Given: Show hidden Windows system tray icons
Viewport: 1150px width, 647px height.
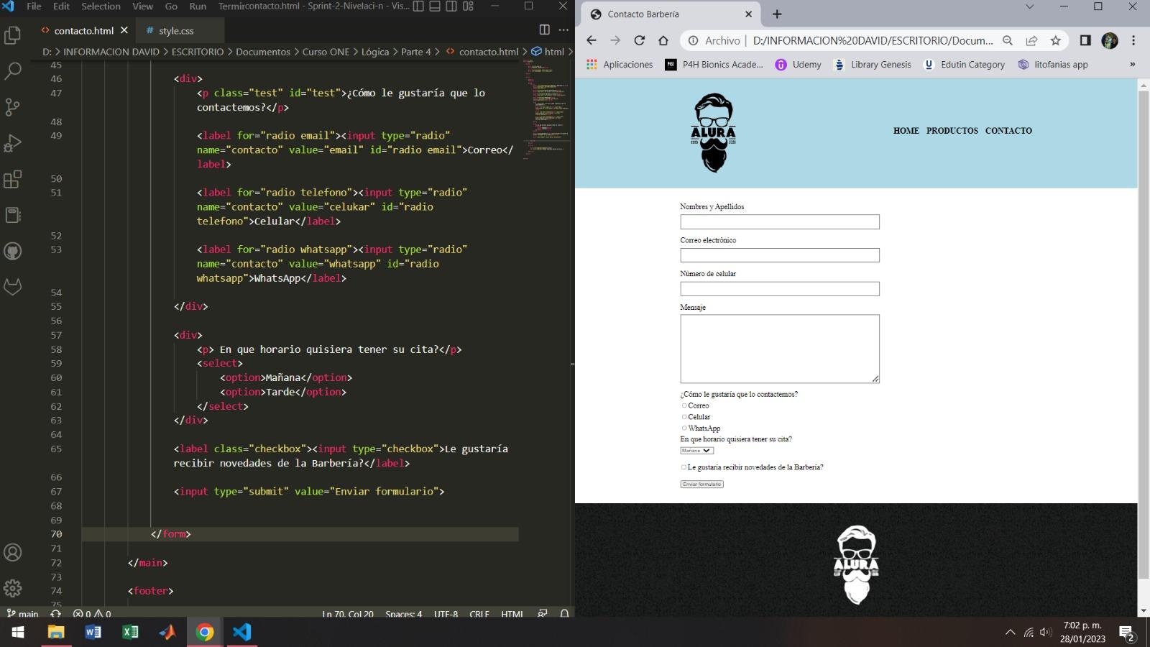Looking at the screenshot, I should [1010, 632].
